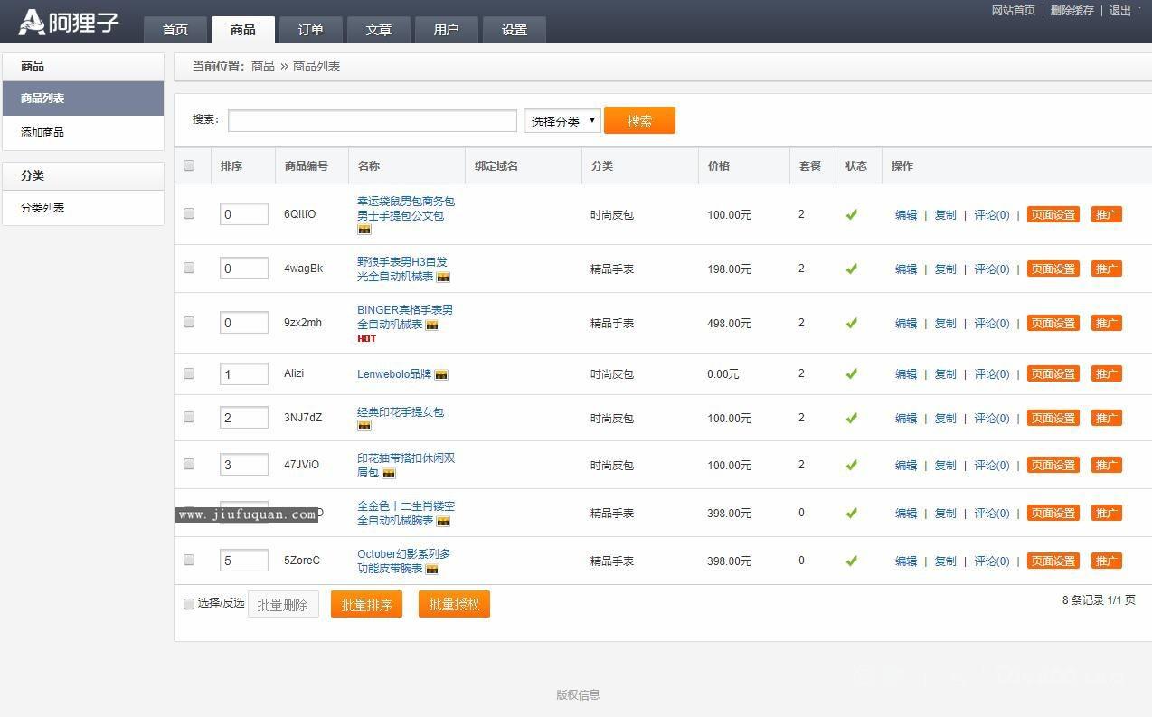Click image icon beside Lenwebolo品牌 name
Image resolution: width=1152 pixels, height=717 pixels.
(x=441, y=374)
